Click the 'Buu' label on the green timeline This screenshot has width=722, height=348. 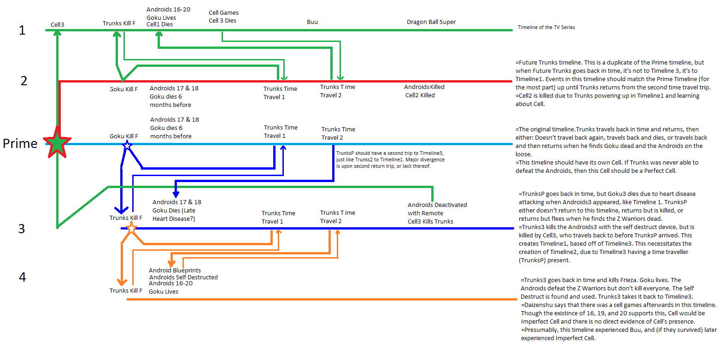(312, 22)
